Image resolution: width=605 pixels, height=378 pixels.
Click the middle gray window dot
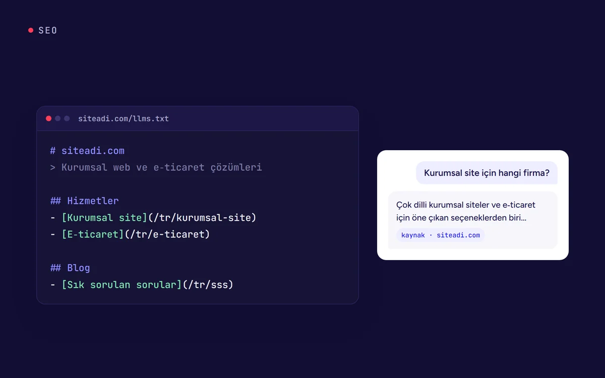(x=57, y=118)
